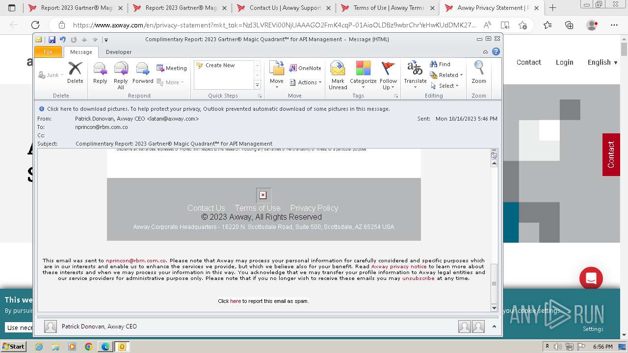Click Create New quick step
The height and width of the screenshot is (353, 628).
click(216, 65)
